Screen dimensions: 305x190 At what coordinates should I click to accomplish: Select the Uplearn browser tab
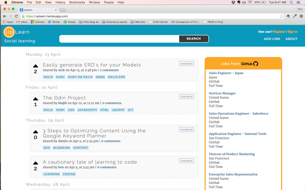click(x=38, y=10)
